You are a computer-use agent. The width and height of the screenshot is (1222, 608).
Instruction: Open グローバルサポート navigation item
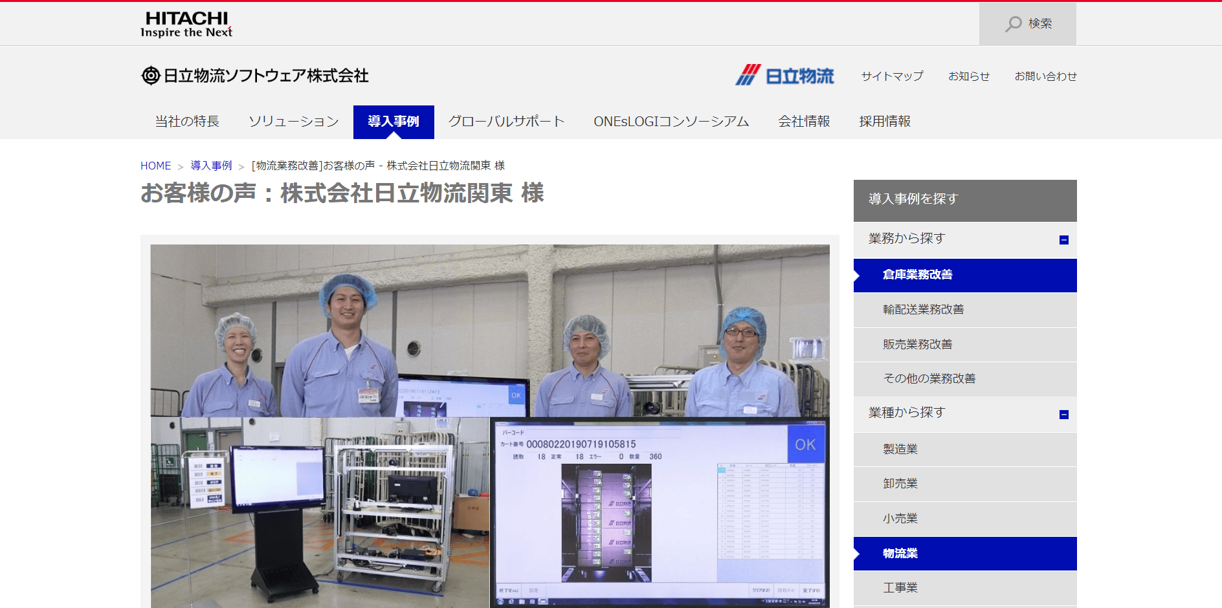click(506, 122)
